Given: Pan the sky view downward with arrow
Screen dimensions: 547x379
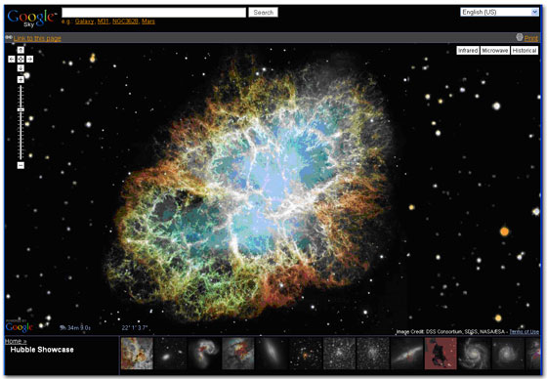Looking at the screenshot, I should tap(21, 68).
